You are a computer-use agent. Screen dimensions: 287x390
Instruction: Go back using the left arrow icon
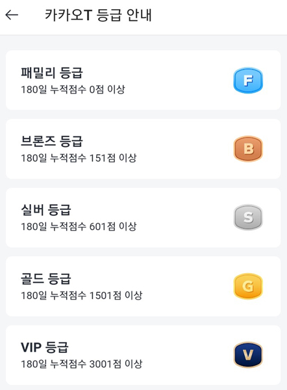click(12, 15)
